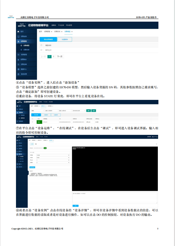Open the last serial settings dropdown in debug panel
Viewport: 175px width, 246px height.
coord(53,162)
